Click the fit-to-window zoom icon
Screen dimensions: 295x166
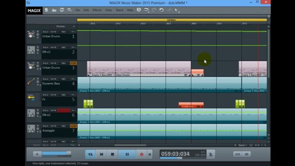pos(251,145)
